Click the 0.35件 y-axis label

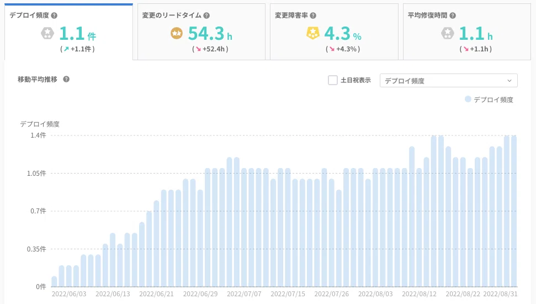pos(36,249)
